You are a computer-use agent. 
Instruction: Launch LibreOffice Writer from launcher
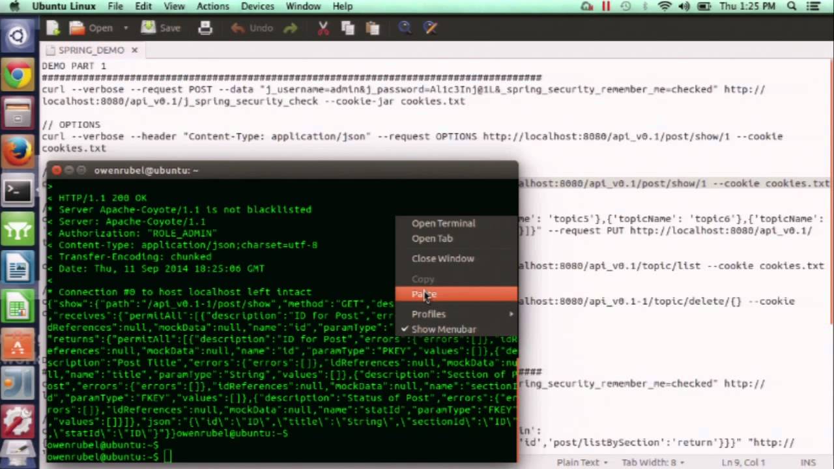[18, 268]
